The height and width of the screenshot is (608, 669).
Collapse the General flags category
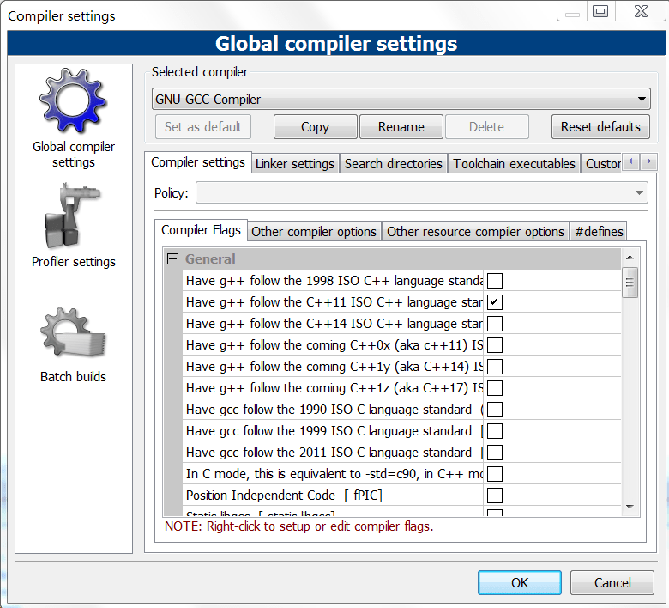click(x=172, y=259)
